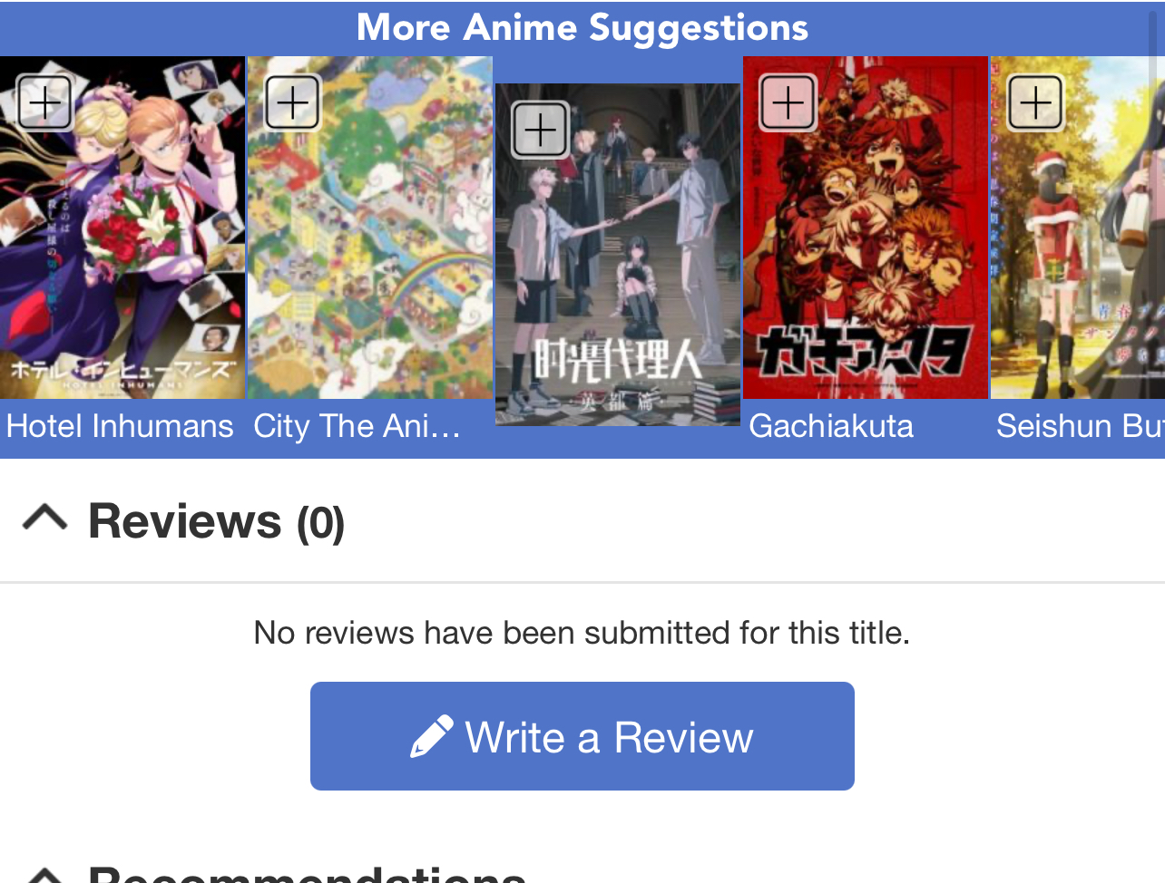Add Seishun Buta via its plus icon

tap(1036, 102)
